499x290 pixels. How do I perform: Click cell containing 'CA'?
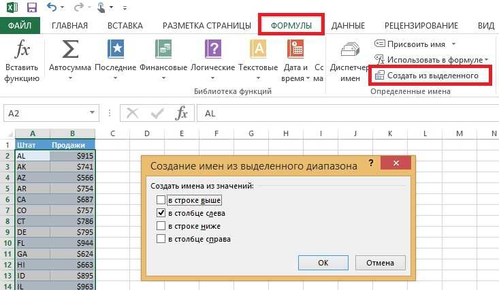33,199
